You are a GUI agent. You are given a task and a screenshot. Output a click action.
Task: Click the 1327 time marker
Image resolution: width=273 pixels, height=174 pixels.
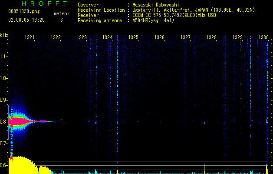point(185,37)
